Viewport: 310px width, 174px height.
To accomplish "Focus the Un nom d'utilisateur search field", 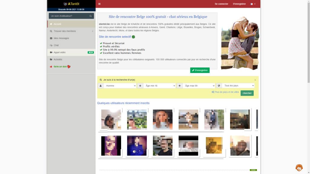I will (69, 16).
